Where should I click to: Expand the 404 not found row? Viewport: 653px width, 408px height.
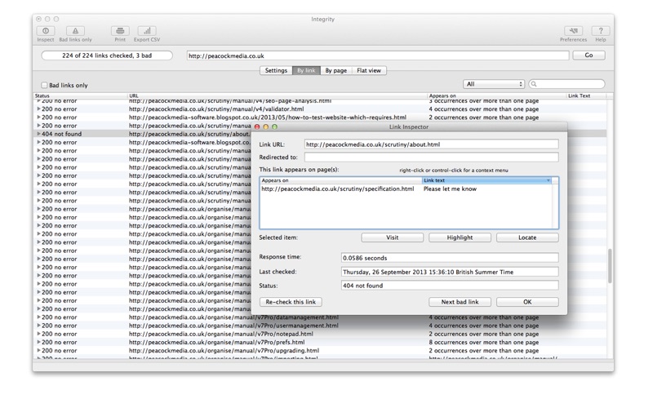(38, 134)
